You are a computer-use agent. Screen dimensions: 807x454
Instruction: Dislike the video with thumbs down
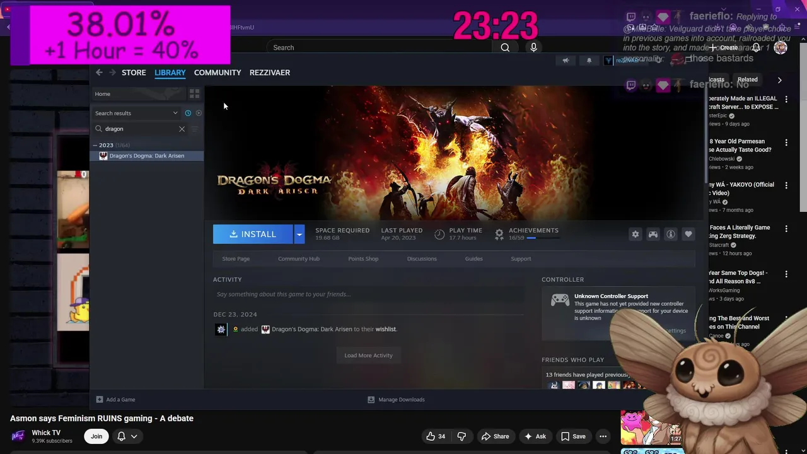point(462,436)
